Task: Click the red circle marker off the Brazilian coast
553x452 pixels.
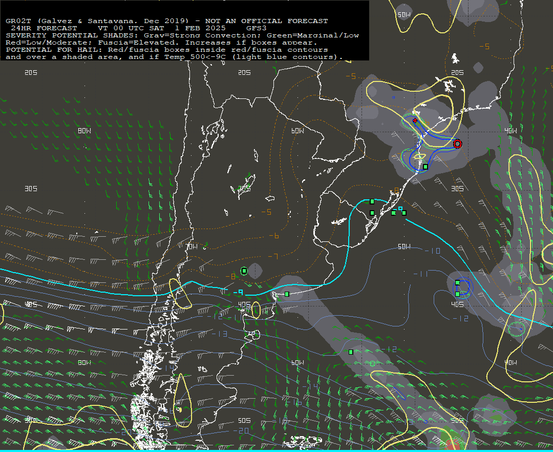Action: (x=457, y=143)
